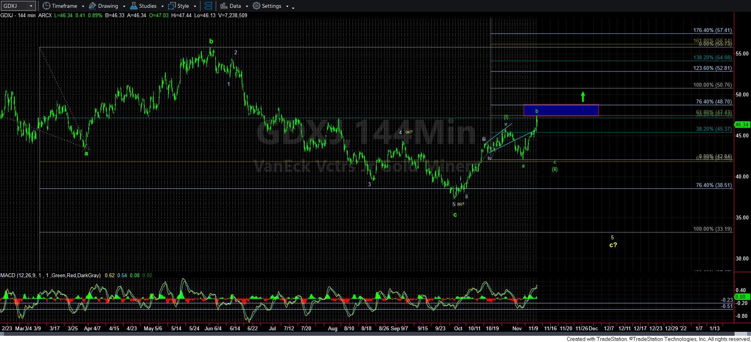Click the Settings gear icon
Screen dimensions: 751x342
257,6
